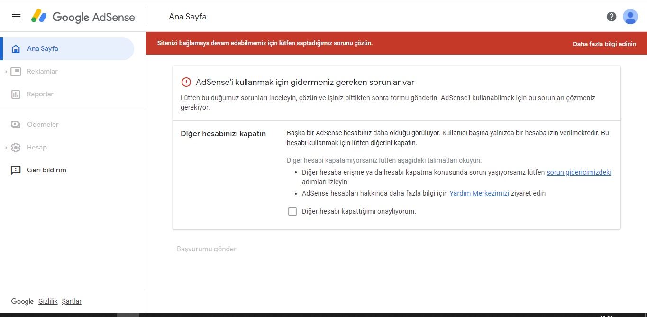Open the Şartlar footer link

(72, 302)
